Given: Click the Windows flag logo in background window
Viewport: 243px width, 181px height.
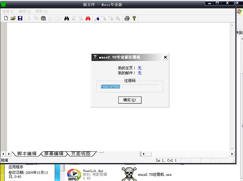Looking at the screenshot, I should pyautogui.click(x=239, y=12).
